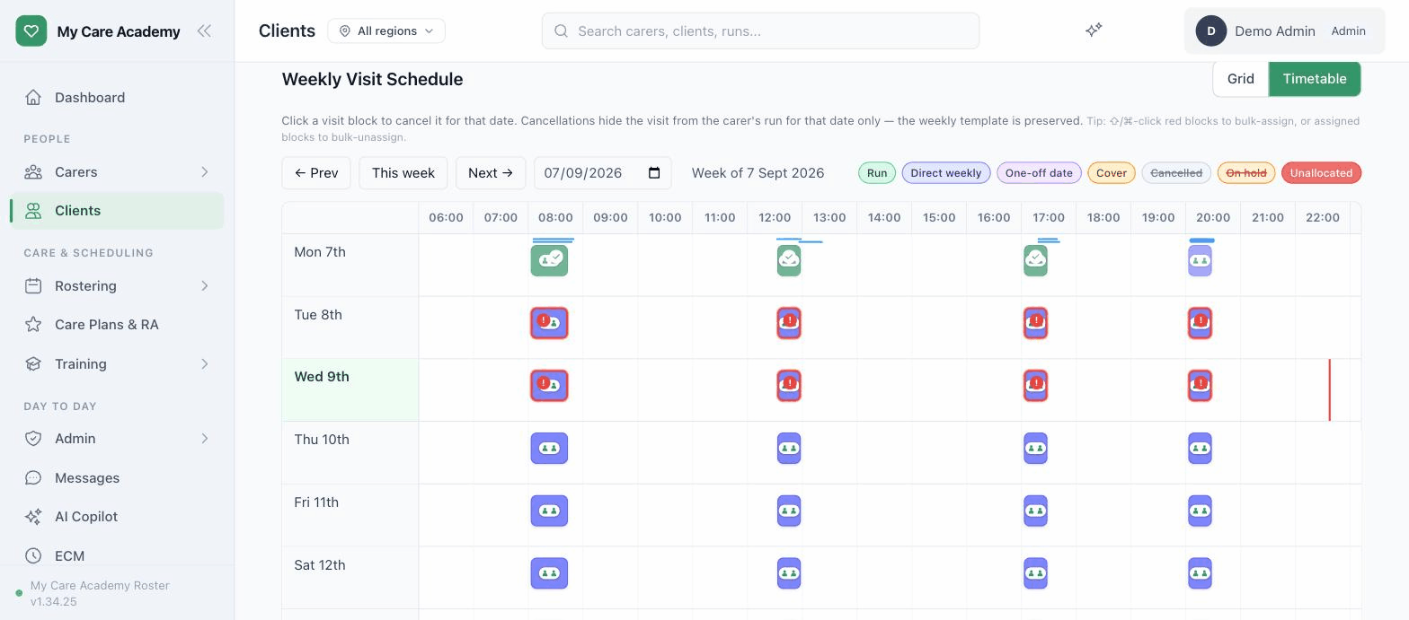1409x620 pixels.
Task: Expand the Rostering submenu chevron
Action: pyautogui.click(x=204, y=285)
